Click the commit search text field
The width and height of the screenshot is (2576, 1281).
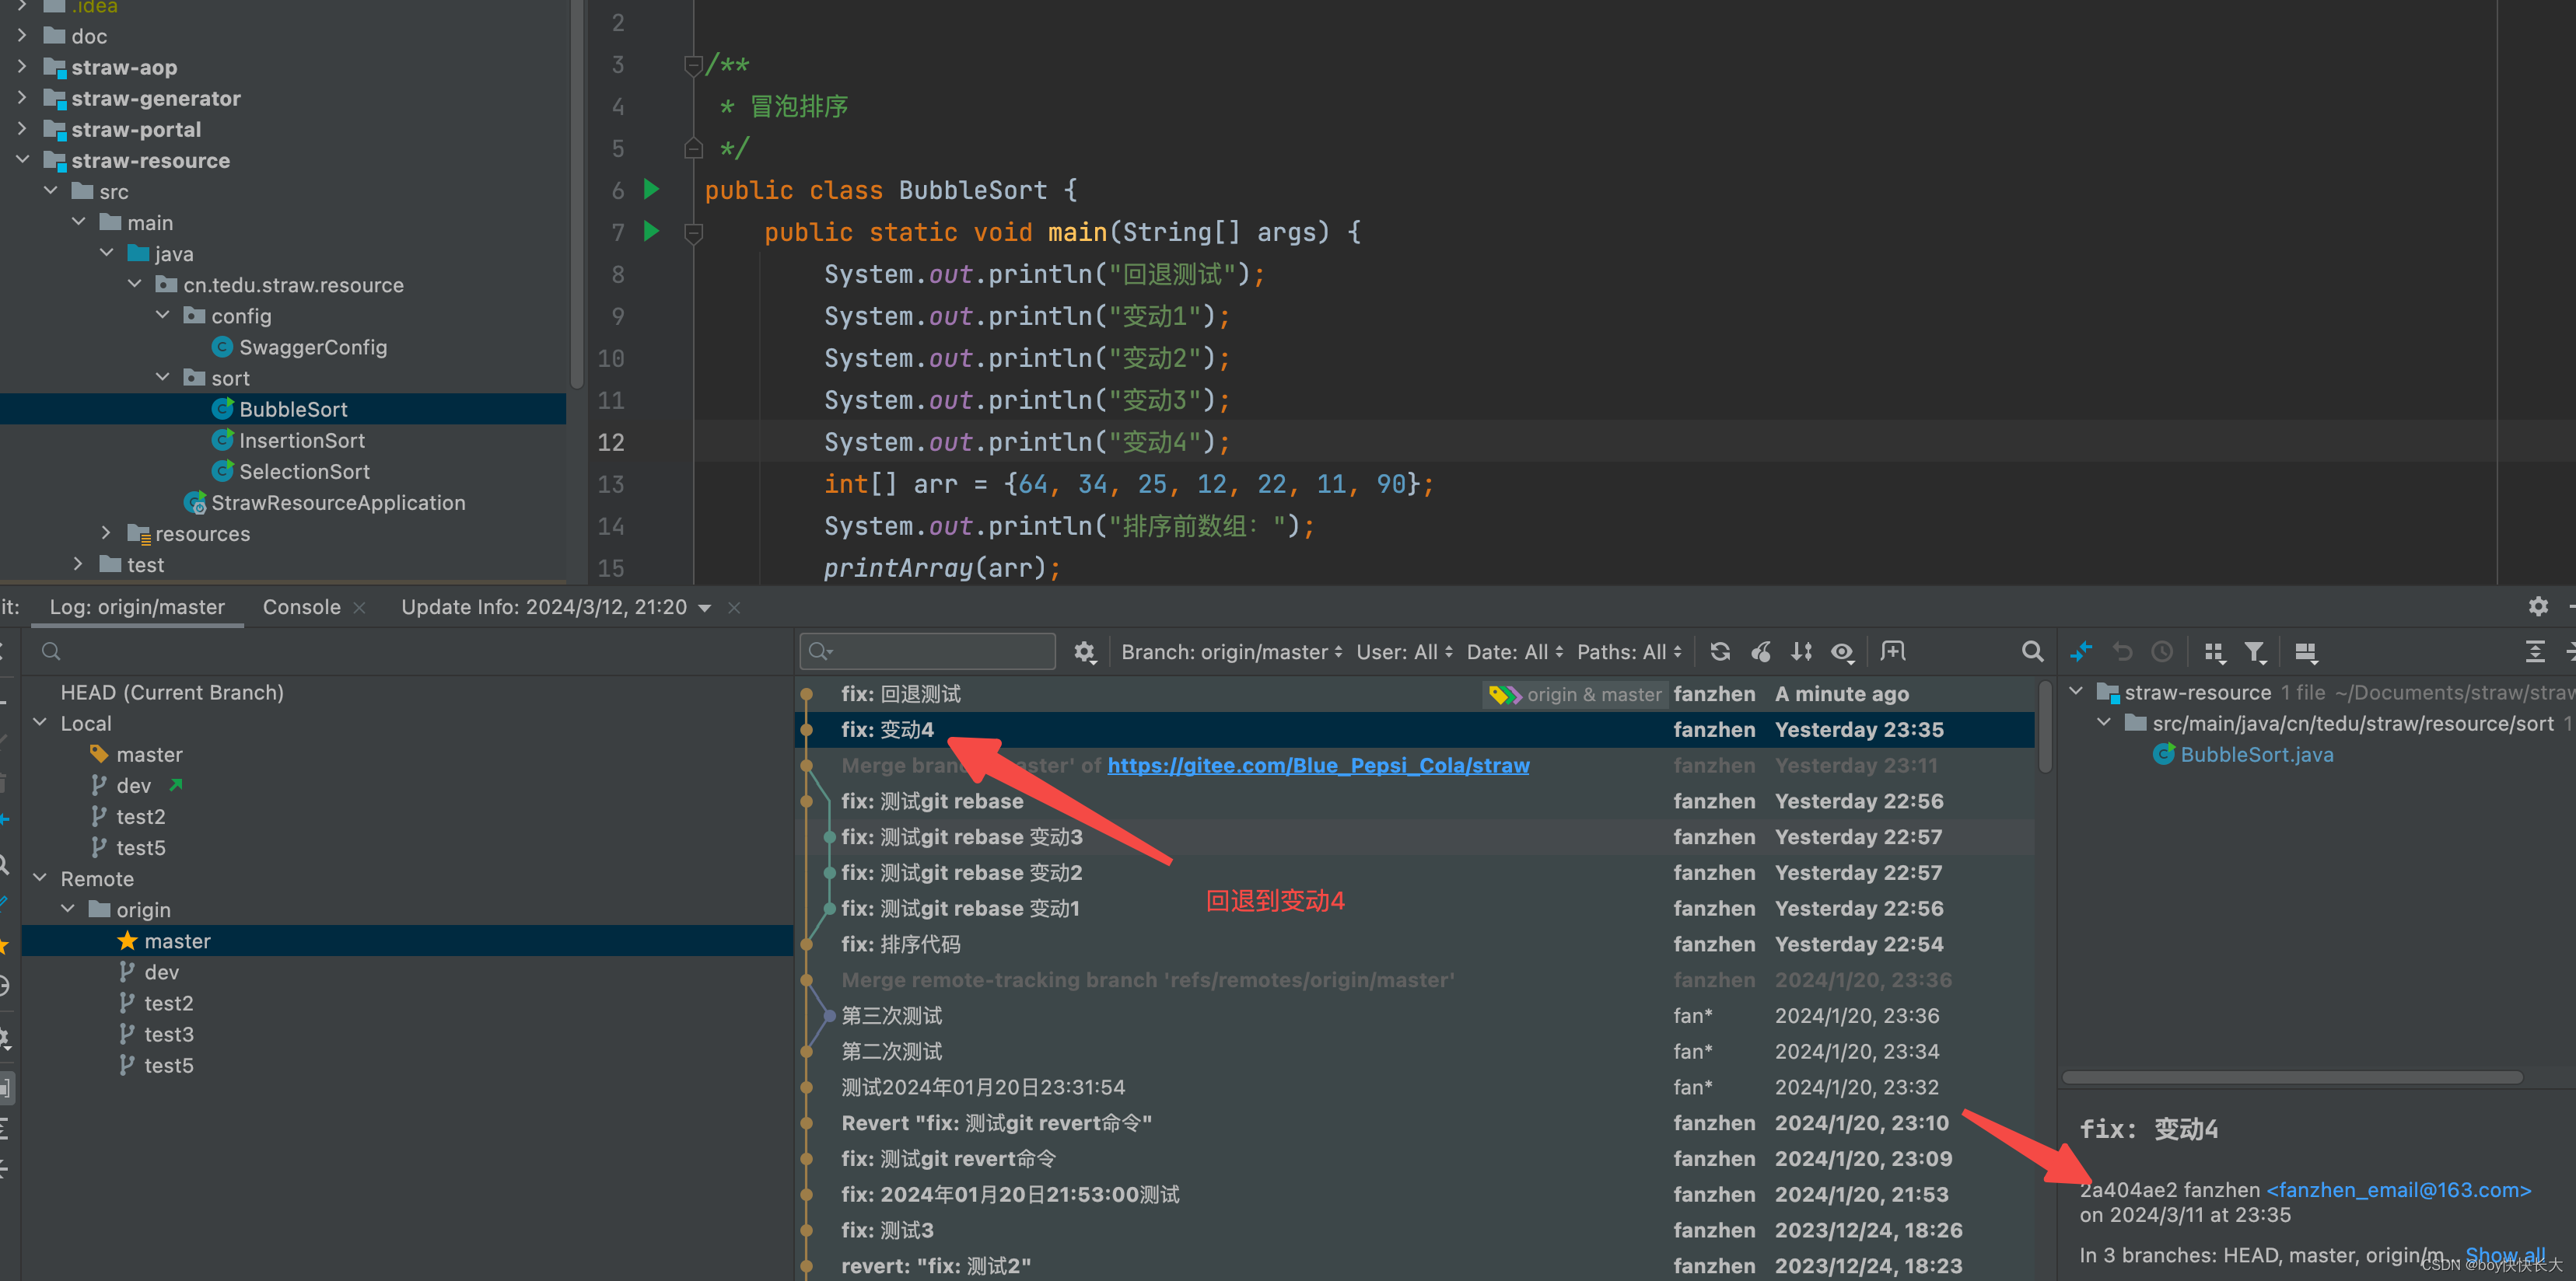928,651
